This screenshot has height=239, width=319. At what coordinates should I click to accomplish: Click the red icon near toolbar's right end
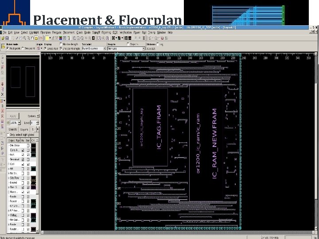162,38
